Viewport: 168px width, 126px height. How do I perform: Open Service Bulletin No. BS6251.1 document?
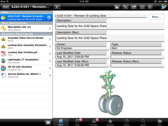[26, 75]
